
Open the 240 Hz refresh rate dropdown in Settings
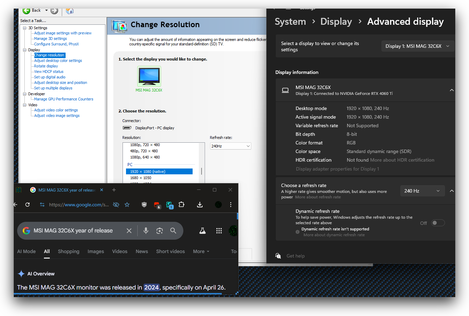tap(422, 191)
